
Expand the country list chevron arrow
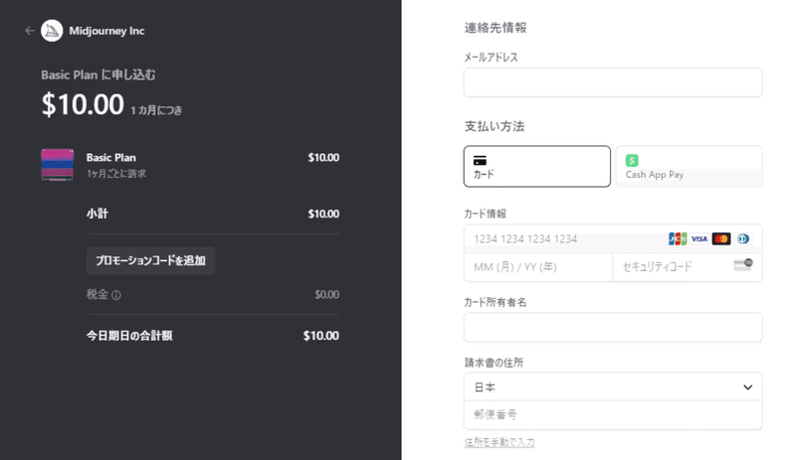(748, 387)
